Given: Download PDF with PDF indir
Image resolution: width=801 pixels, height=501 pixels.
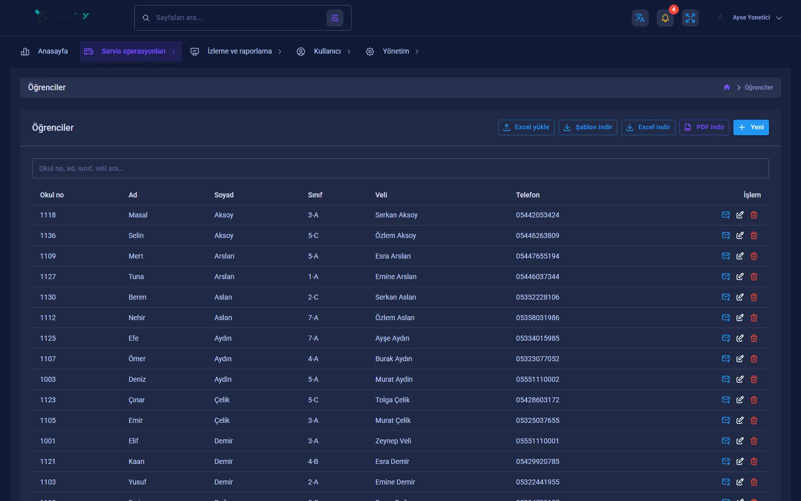Looking at the screenshot, I should (704, 127).
